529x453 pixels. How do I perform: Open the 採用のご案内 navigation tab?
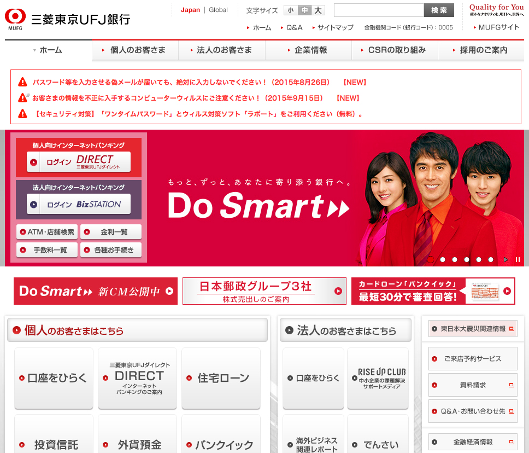[481, 50]
